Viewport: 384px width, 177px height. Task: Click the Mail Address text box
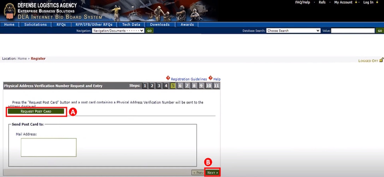click(49, 147)
